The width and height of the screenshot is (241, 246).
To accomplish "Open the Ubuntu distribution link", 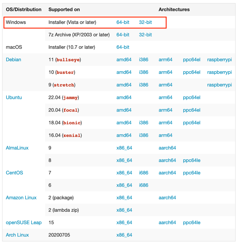I will click(14, 97).
